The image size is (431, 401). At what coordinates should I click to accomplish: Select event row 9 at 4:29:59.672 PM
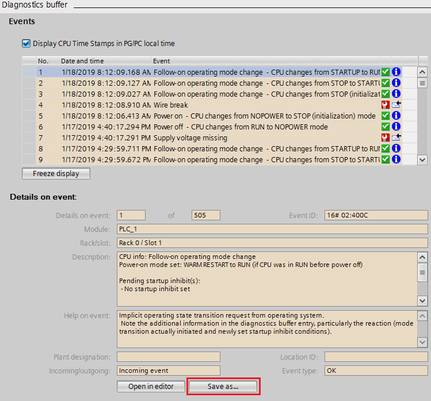click(212, 159)
